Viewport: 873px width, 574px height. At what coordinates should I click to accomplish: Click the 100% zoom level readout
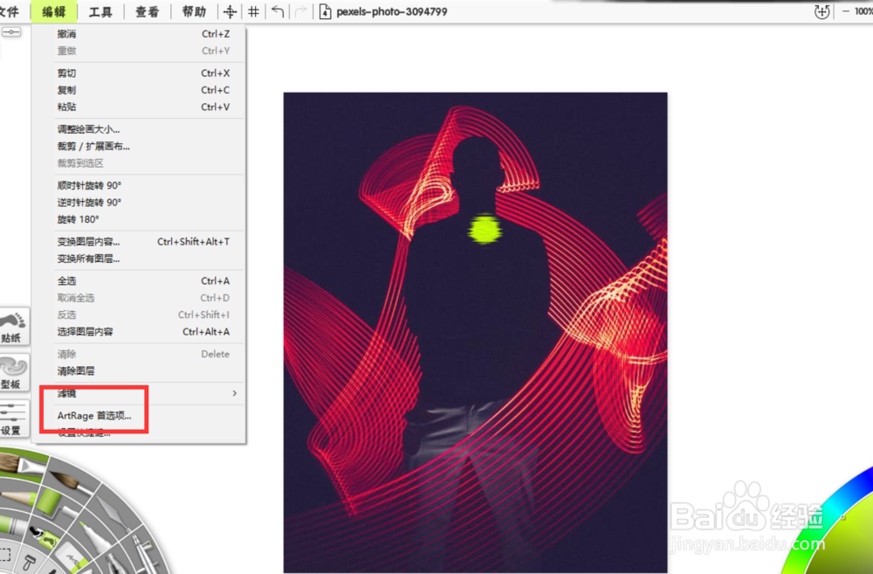[863, 11]
